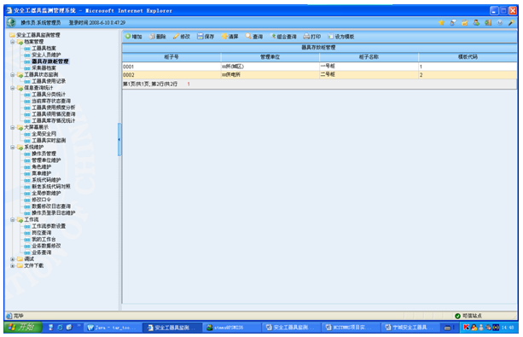Open 菜单维护 in the tree
Image resolution: width=523 pixels, height=337 pixels.
click(x=41, y=173)
